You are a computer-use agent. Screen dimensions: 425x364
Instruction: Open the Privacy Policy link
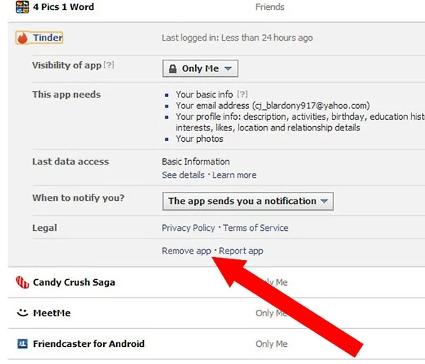tap(189, 228)
